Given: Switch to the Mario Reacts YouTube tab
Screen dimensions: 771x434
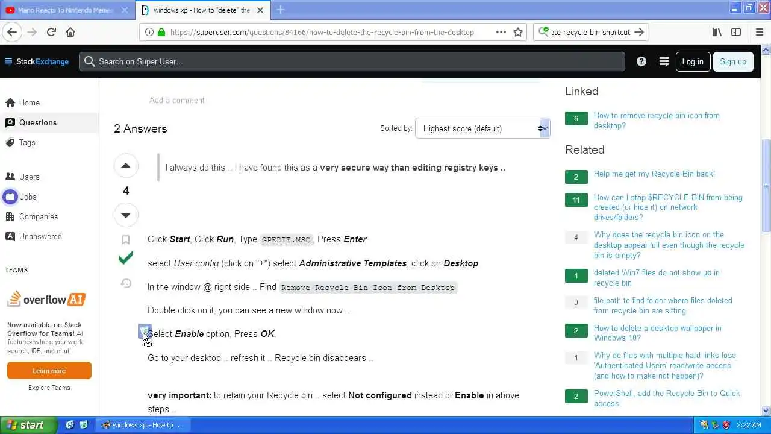Looking at the screenshot, I should click(x=66, y=10).
